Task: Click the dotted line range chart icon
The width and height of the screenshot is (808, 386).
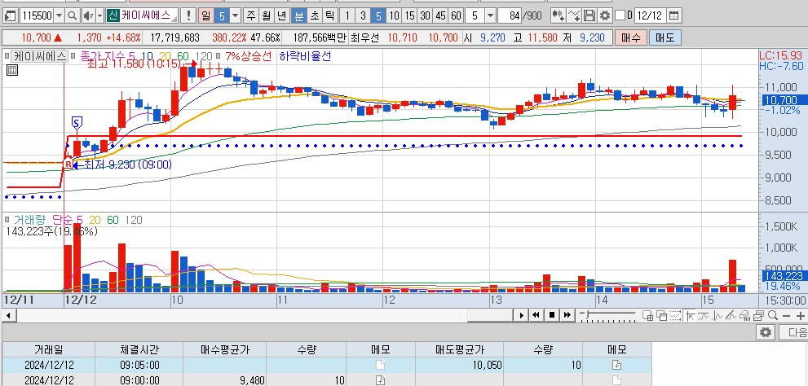Action: click(x=675, y=315)
